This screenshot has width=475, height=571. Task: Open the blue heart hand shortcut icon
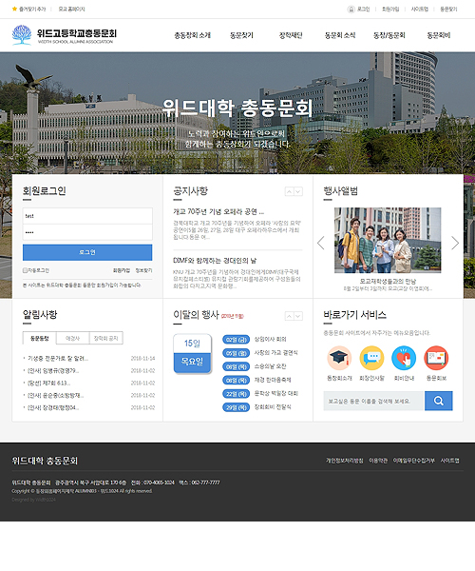(x=404, y=358)
